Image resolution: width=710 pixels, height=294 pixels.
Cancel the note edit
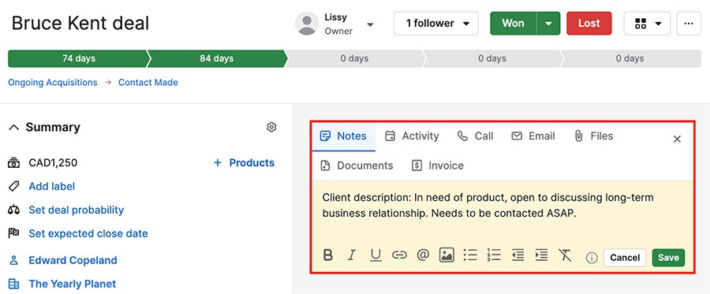[x=625, y=258]
